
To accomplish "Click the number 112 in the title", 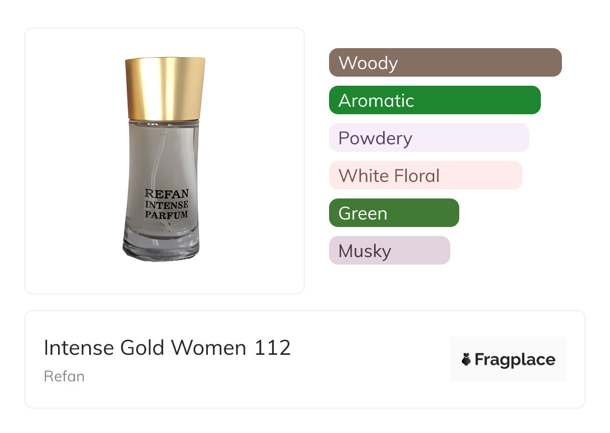I will (272, 348).
